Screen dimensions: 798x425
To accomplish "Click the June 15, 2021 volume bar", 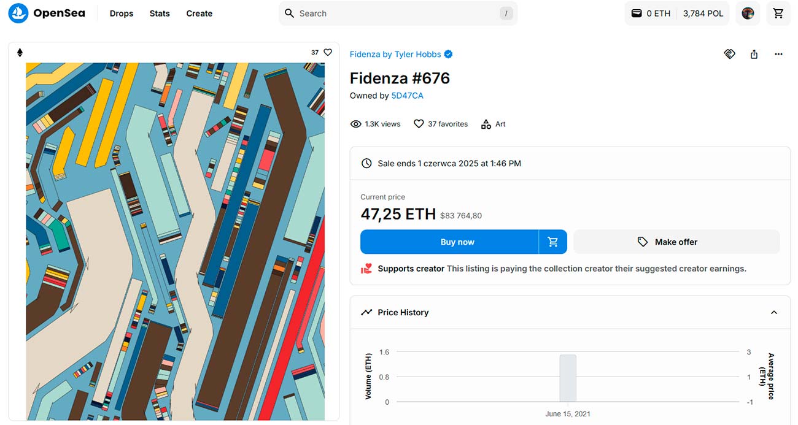I will pyautogui.click(x=568, y=378).
